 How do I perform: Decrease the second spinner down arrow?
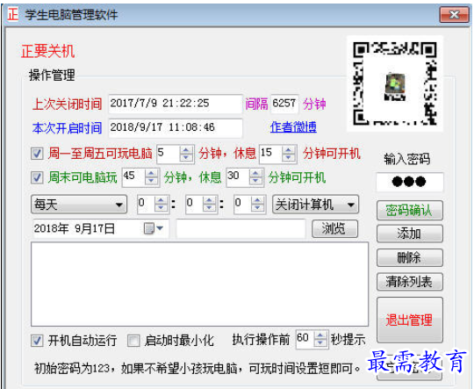(257, 208)
